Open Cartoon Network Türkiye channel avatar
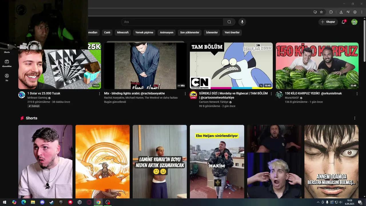Image resolution: width=366 pixels, height=206 pixels. (193, 95)
